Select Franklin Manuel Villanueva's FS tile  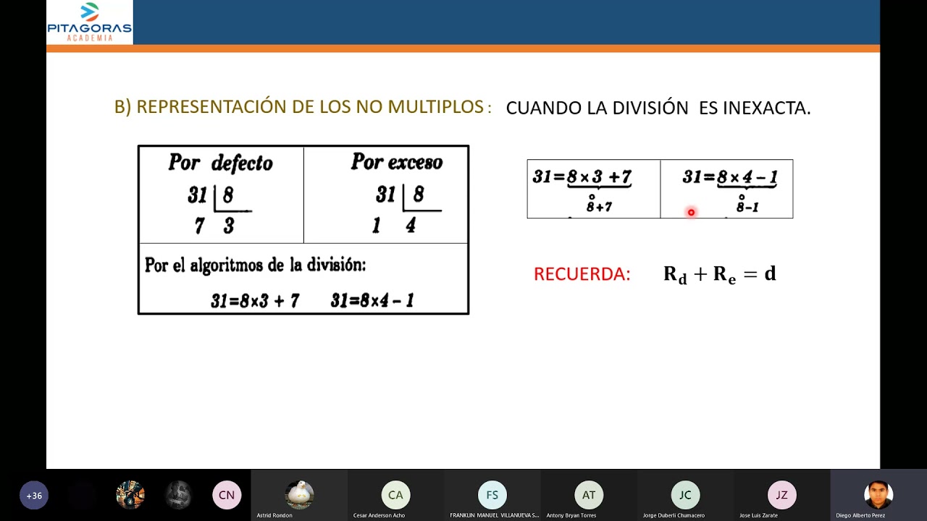(492, 495)
